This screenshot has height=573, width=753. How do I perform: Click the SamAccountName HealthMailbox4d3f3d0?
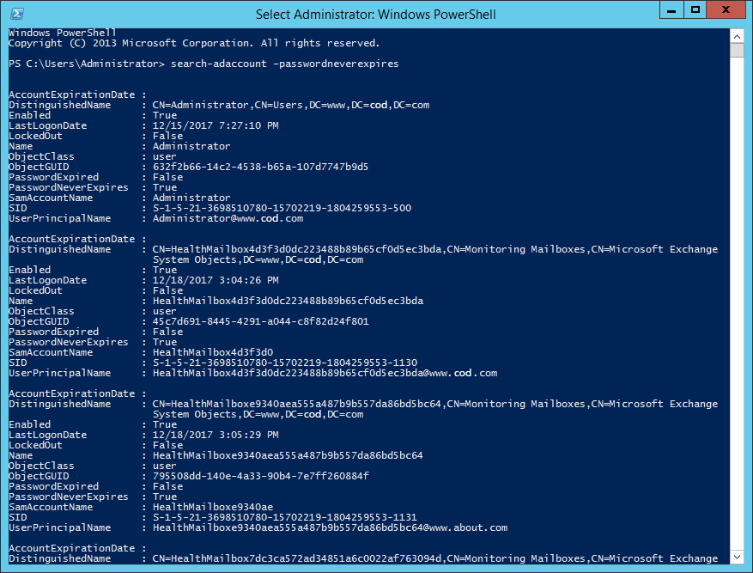point(213,352)
